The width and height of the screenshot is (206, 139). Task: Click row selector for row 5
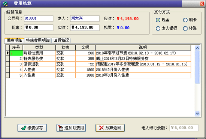click(7, 75)
